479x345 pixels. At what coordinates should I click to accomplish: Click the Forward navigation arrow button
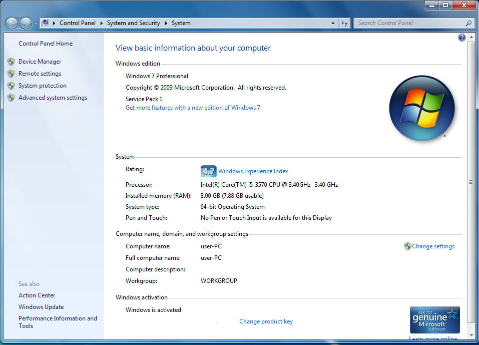click(26, 23)
